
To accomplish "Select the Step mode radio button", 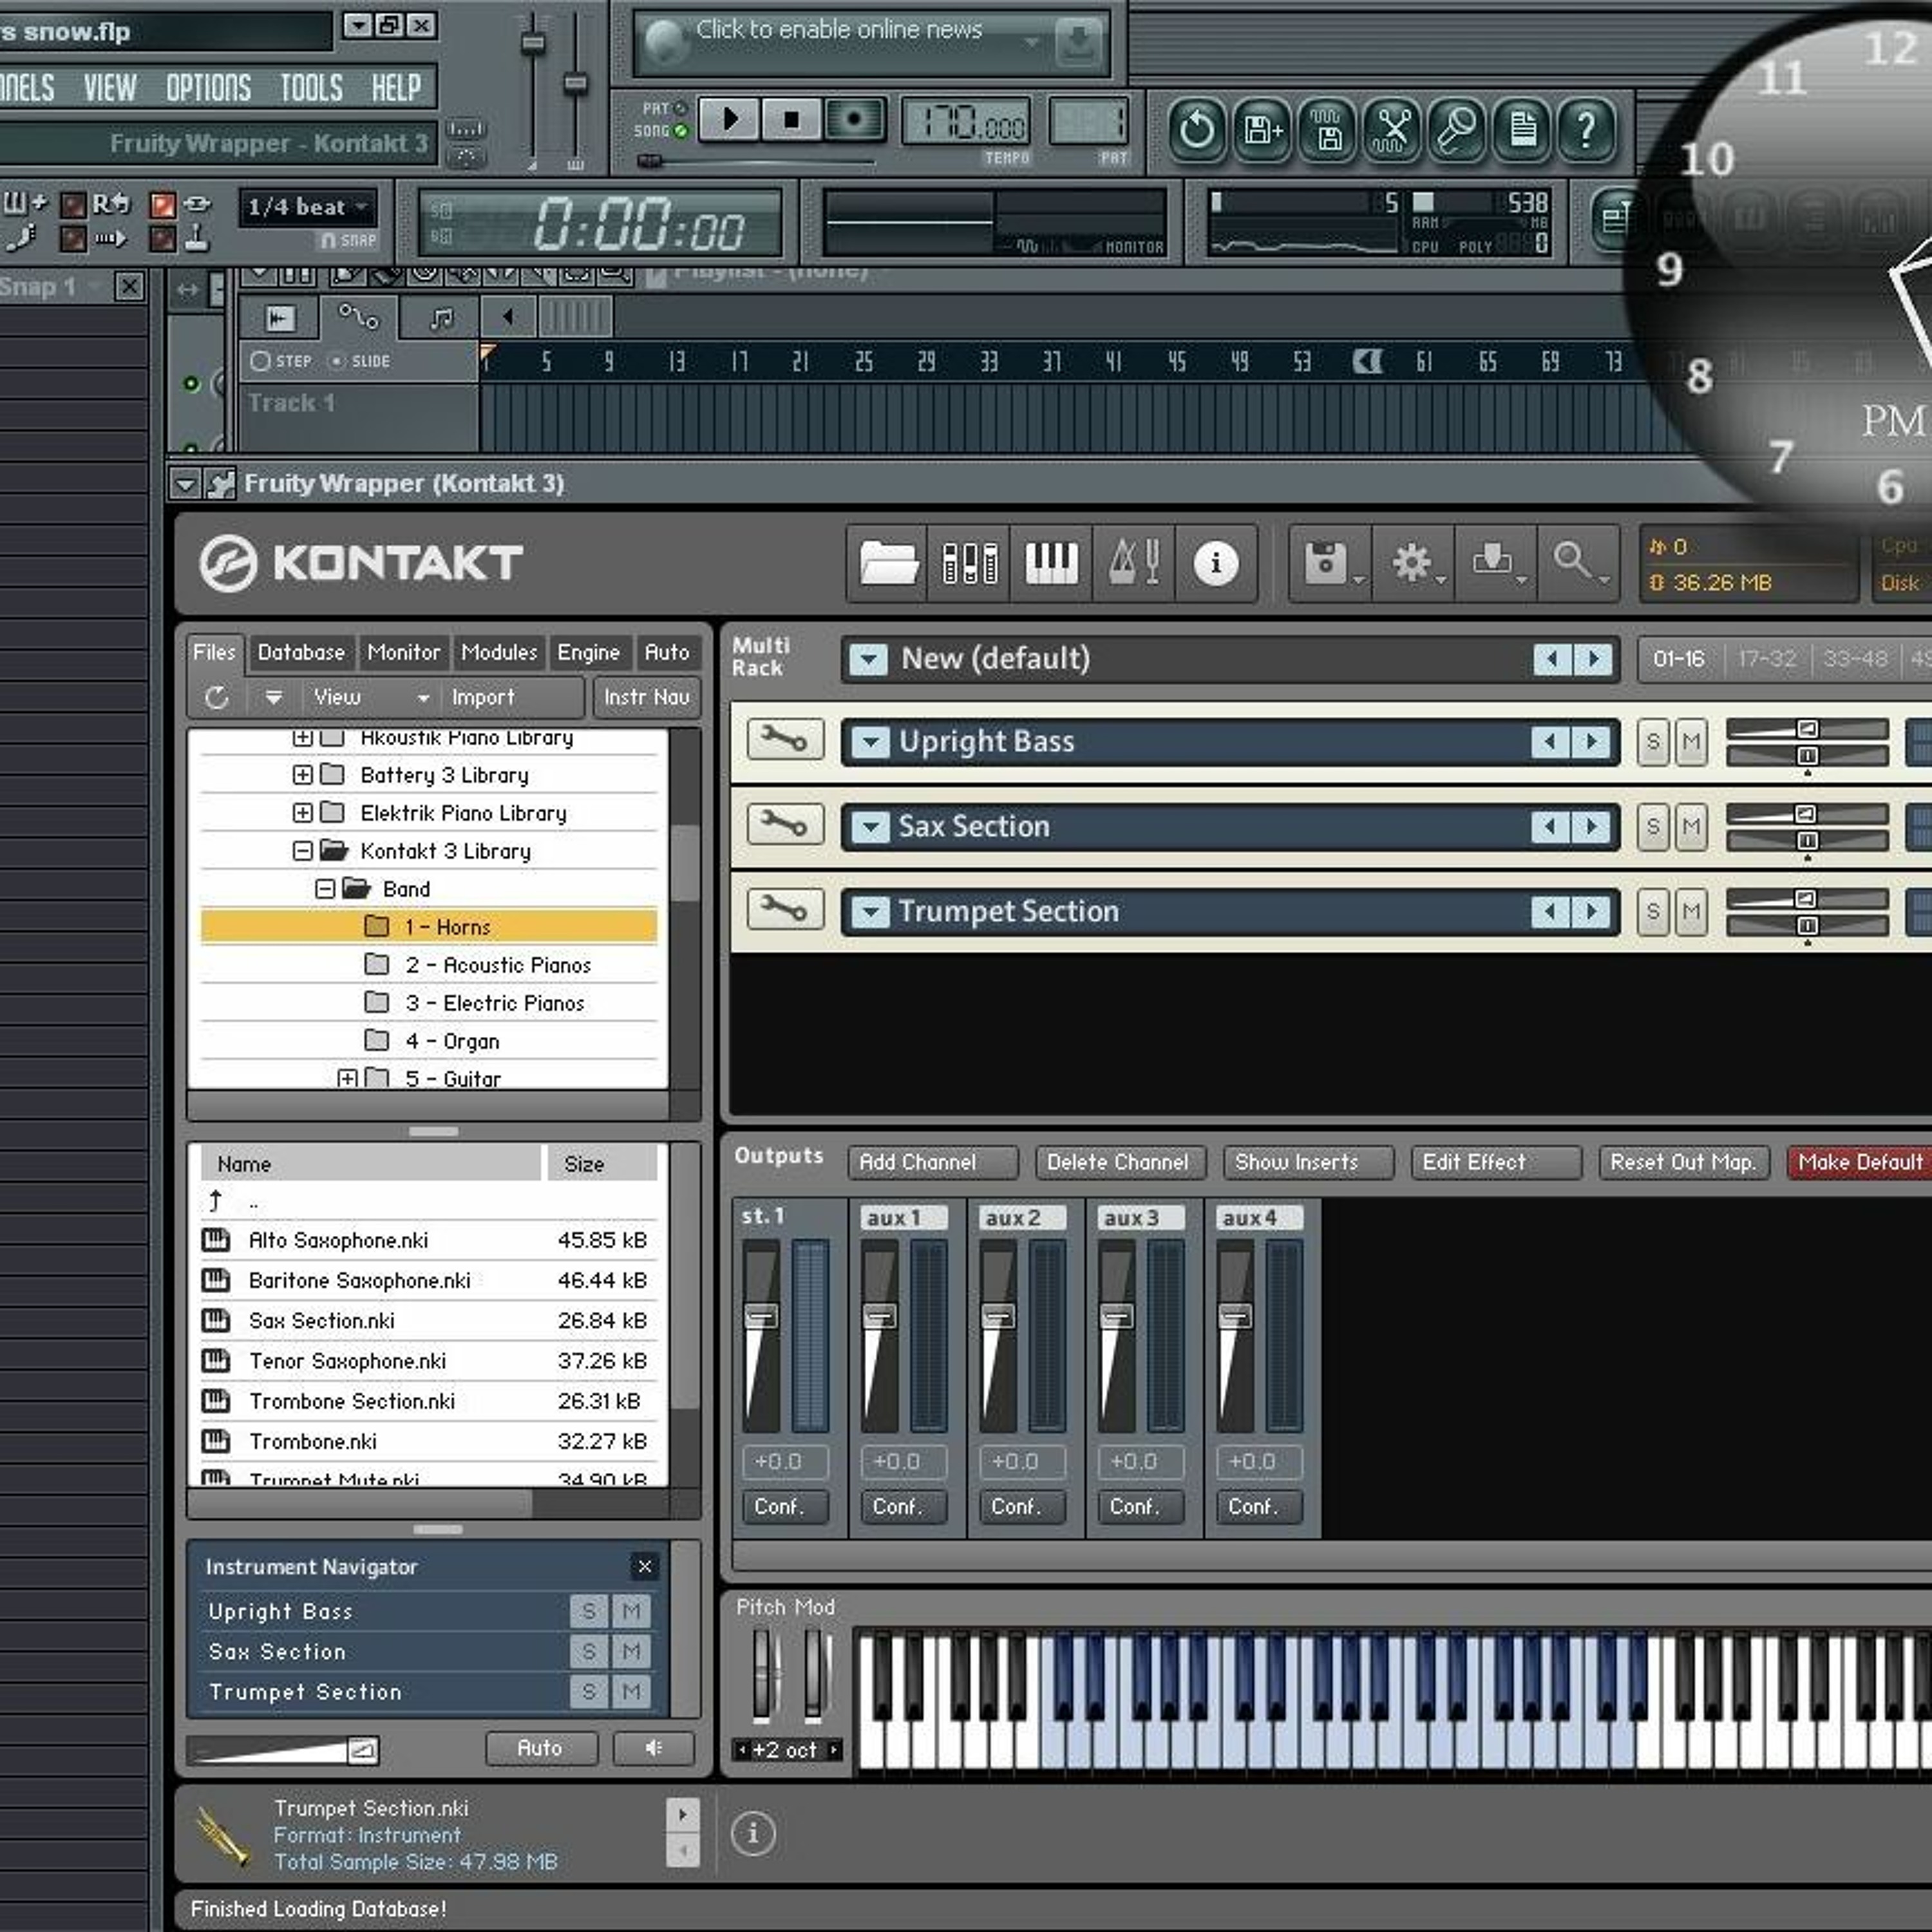I will tap(261, 361).
